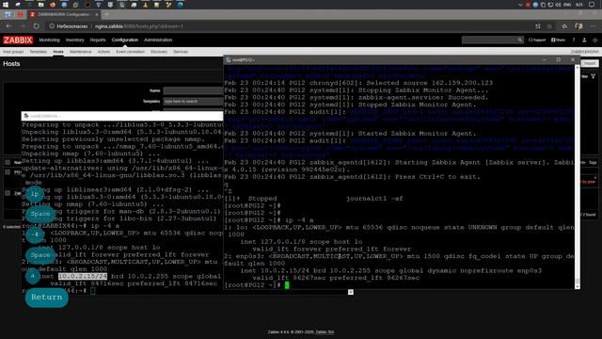The width and height of the screenshot is (602, 339).
Task: Click the browser translate icon in address bar
Action: point(537,26)
